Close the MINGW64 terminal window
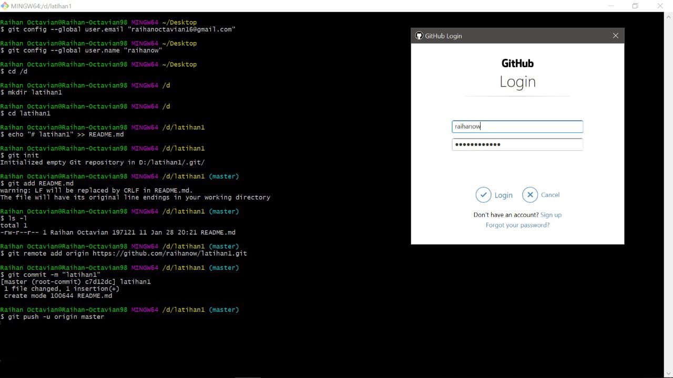Image resolution: width=673 pixels, height=378 pixels. pyautogui.click(x=660, y=6)
